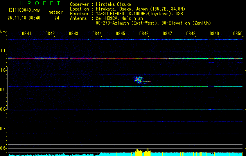Click the date stamp 25.11.18 08:40

(x=23, y=18)
